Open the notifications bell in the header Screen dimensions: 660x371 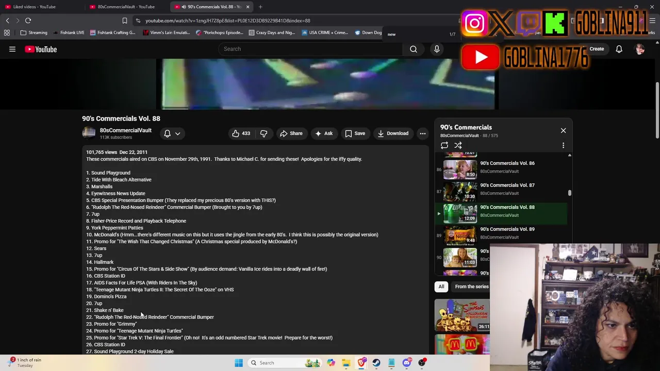(619, 49)
